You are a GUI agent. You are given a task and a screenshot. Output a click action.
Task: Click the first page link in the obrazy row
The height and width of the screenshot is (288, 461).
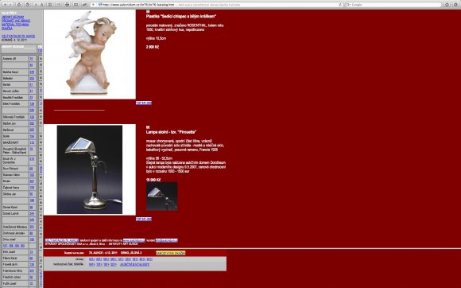91,259
